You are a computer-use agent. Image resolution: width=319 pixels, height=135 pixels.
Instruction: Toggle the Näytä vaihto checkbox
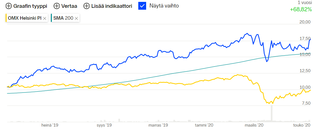[x=142, y=6]
